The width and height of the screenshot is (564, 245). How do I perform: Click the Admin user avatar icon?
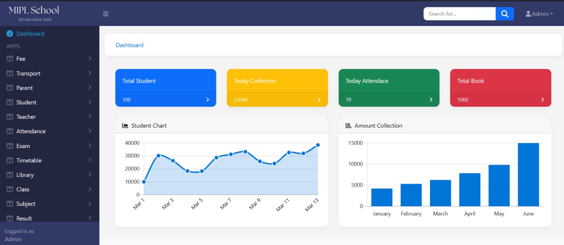point(528,14)
